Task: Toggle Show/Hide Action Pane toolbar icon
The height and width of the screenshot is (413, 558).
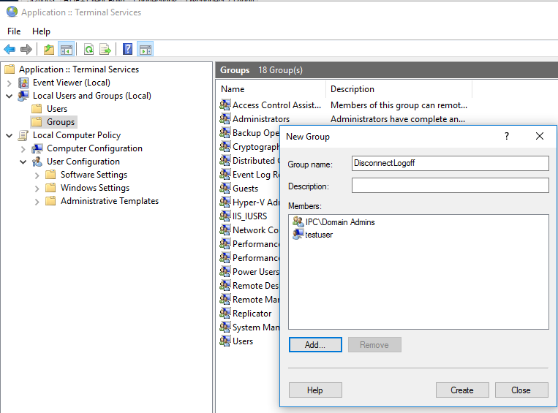Action: tap(145, 50)
